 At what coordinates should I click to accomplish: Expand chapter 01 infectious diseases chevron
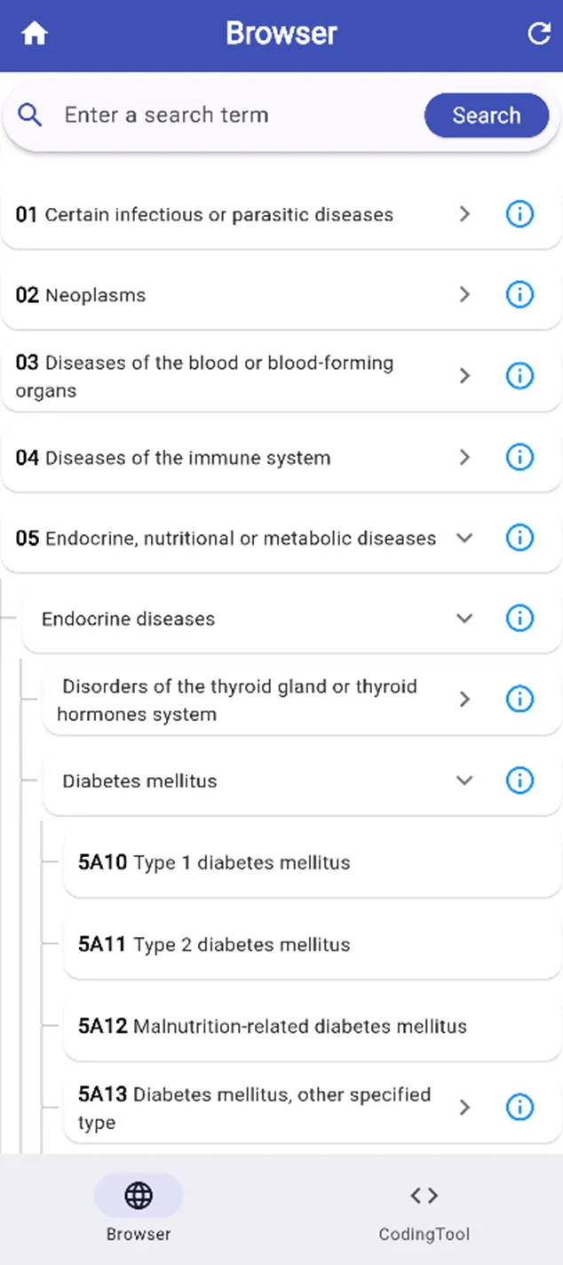point(464,214)
